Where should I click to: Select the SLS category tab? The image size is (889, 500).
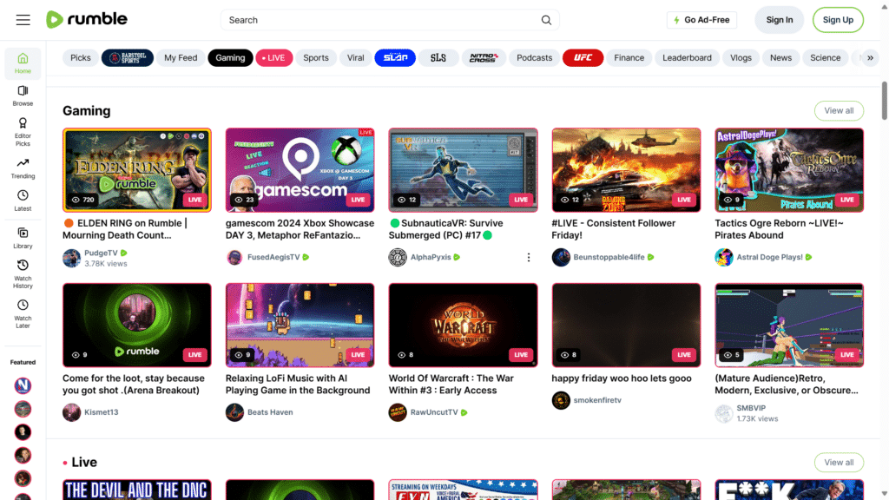[438, 58]
